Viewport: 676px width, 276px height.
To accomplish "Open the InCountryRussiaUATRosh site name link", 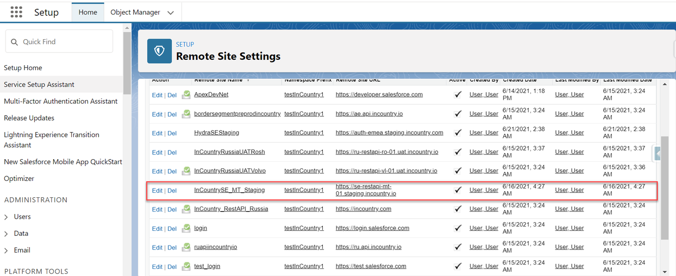I will pos(229,152).
